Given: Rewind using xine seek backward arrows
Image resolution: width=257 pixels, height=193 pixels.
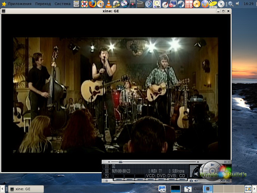Looking at the screenshot, I should click(x=109, y=162).
